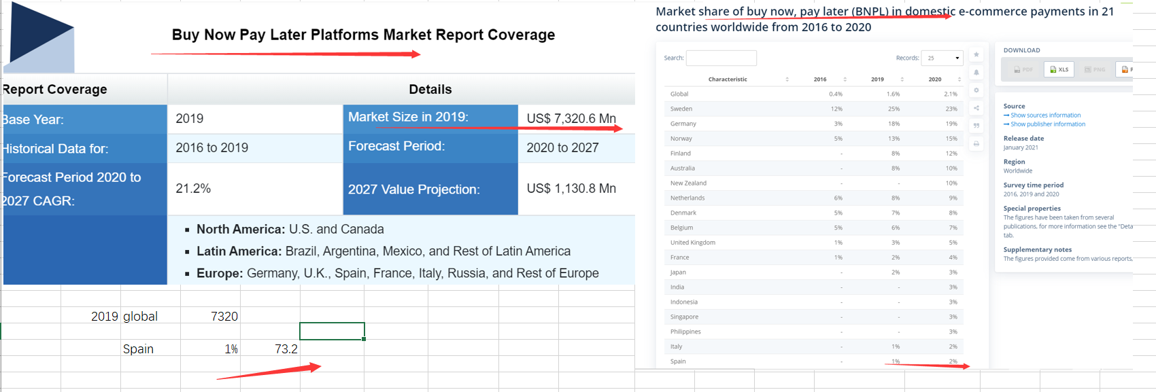Screen dimensions: 1156x392
Task: Select the spreadsheet cell showing 73.2
Action: point(270,349)
